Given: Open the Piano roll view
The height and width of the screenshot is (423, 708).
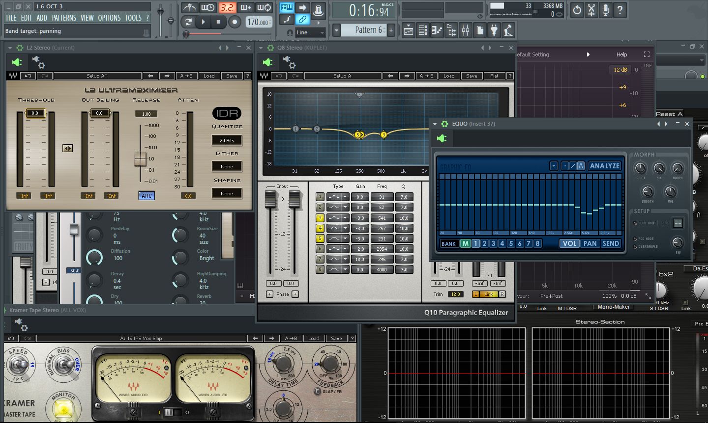Looking at the screenshot, I should 437,31.
